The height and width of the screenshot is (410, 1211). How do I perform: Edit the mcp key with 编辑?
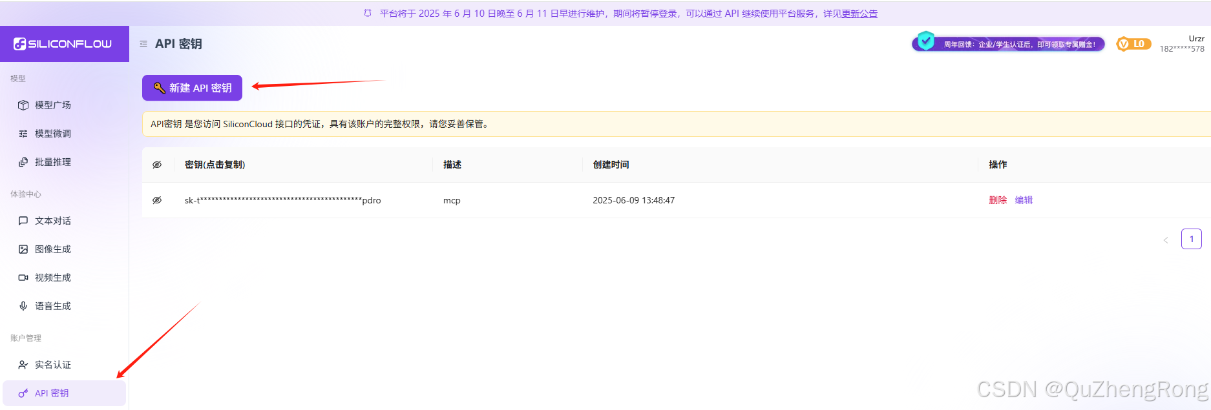point(1024,200)
